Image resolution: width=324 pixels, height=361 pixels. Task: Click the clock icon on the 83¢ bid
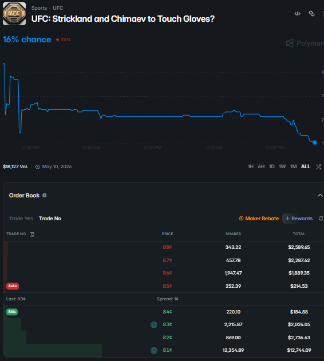[154, 324]
